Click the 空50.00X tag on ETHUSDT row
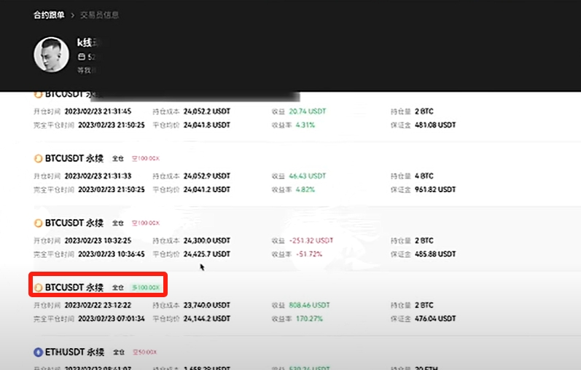 pyautogui.click(x=145, y=352)
